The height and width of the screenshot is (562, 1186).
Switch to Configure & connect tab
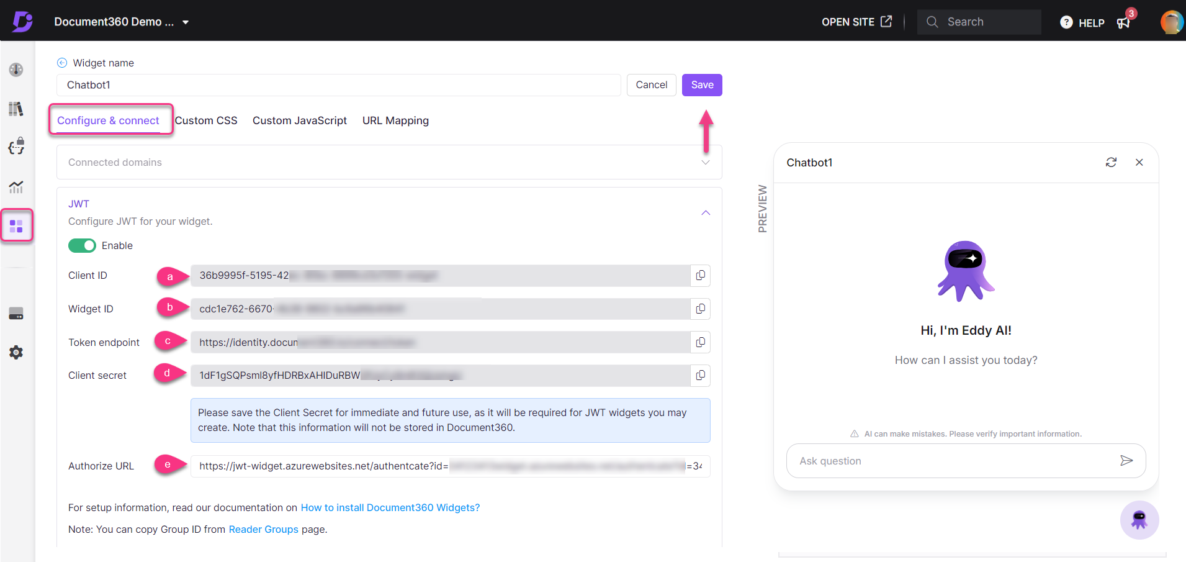click(108, 120)
